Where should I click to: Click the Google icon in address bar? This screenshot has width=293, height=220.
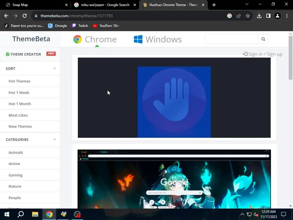pos(229,16)
